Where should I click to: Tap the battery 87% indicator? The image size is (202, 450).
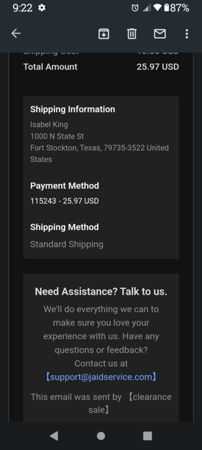(177, 8)
